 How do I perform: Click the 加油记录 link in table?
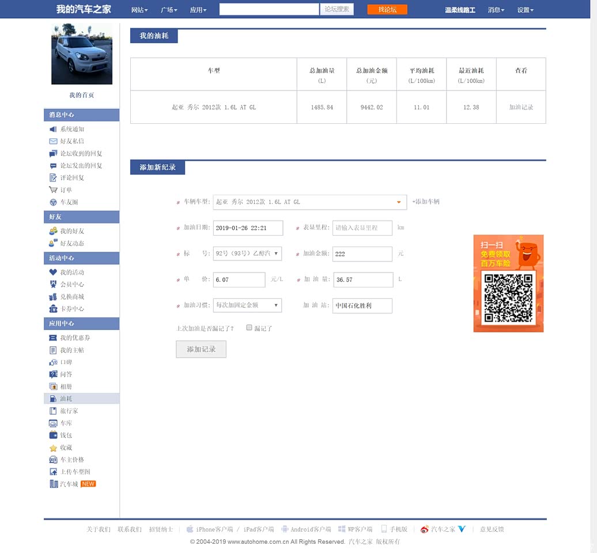tap(521, 108)
